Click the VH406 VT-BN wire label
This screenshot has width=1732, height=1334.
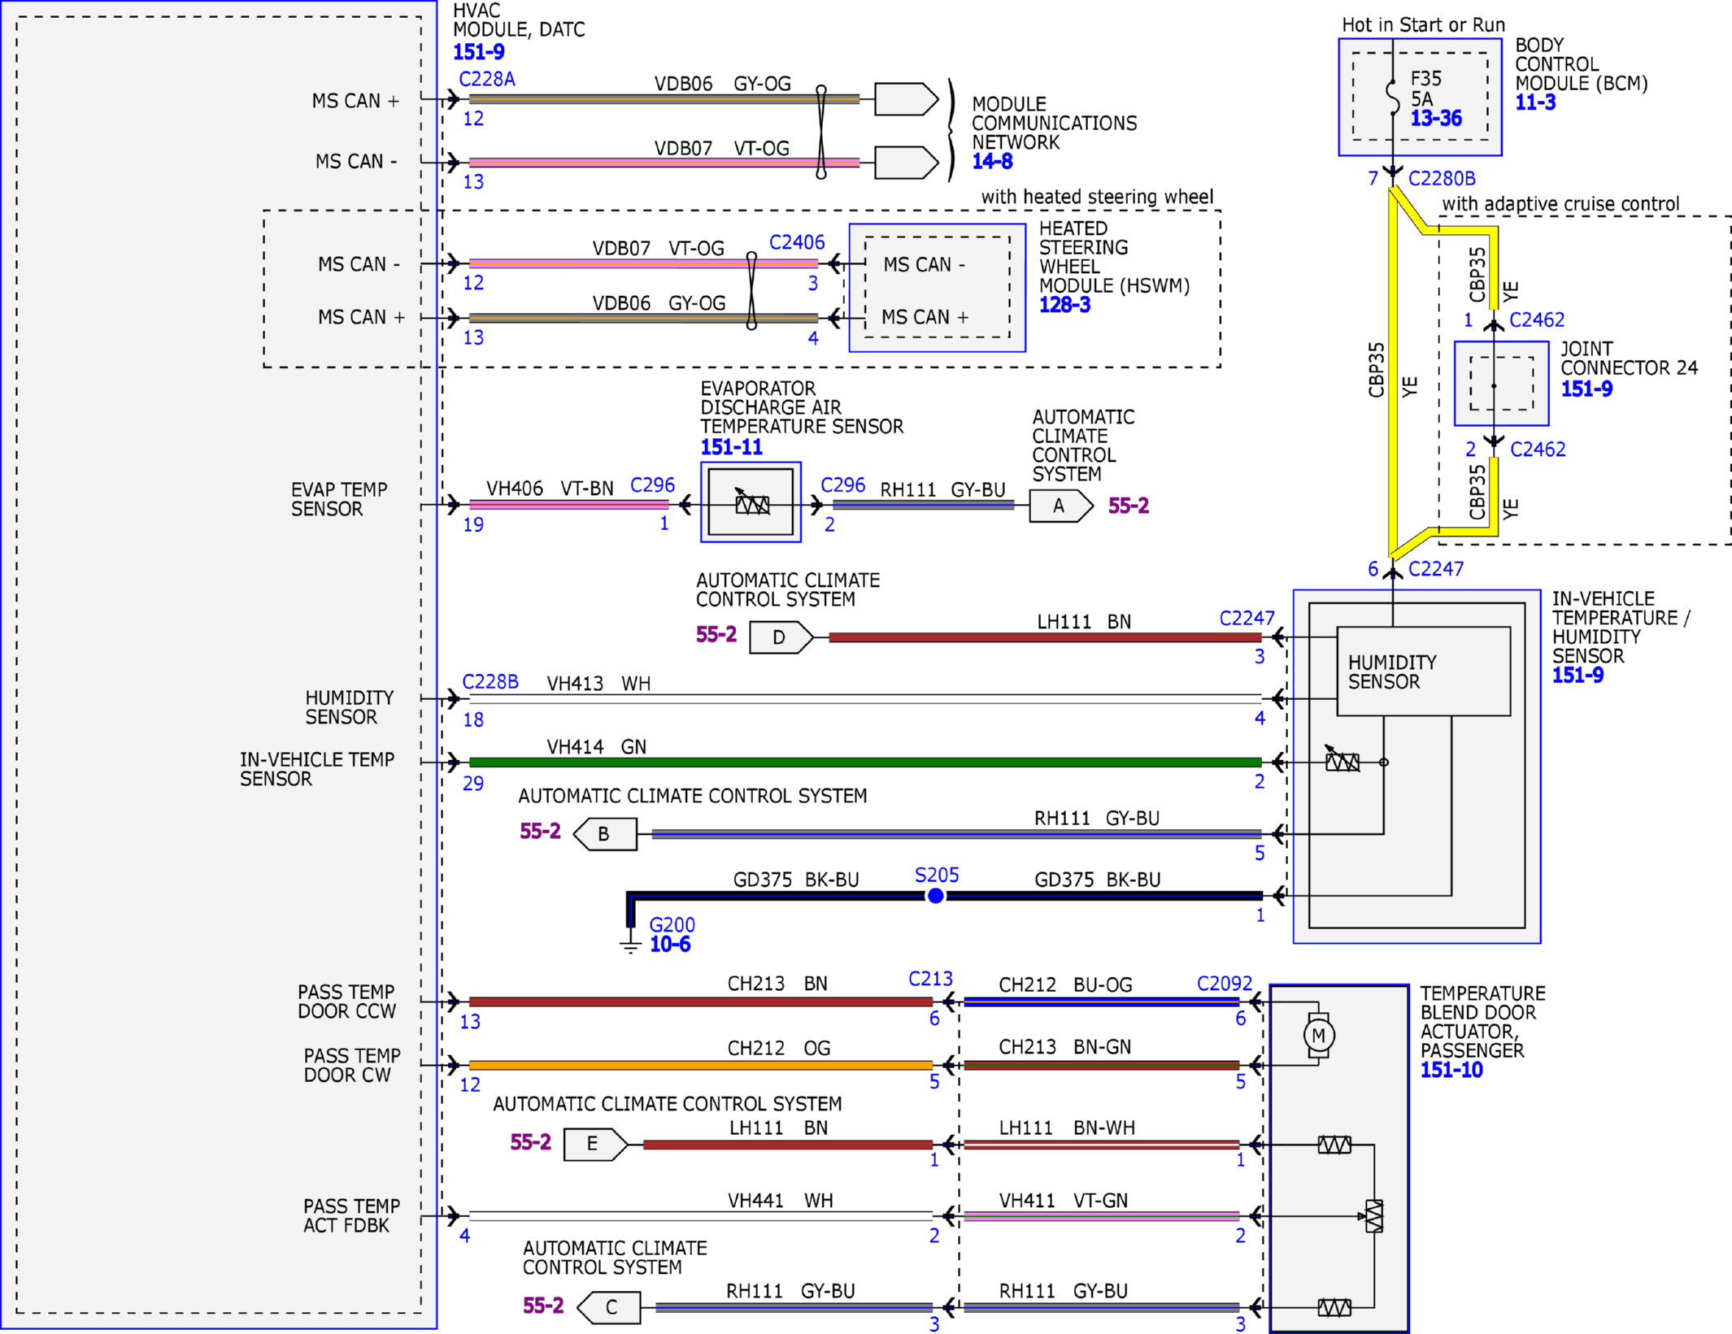click(x=550, y=489)
